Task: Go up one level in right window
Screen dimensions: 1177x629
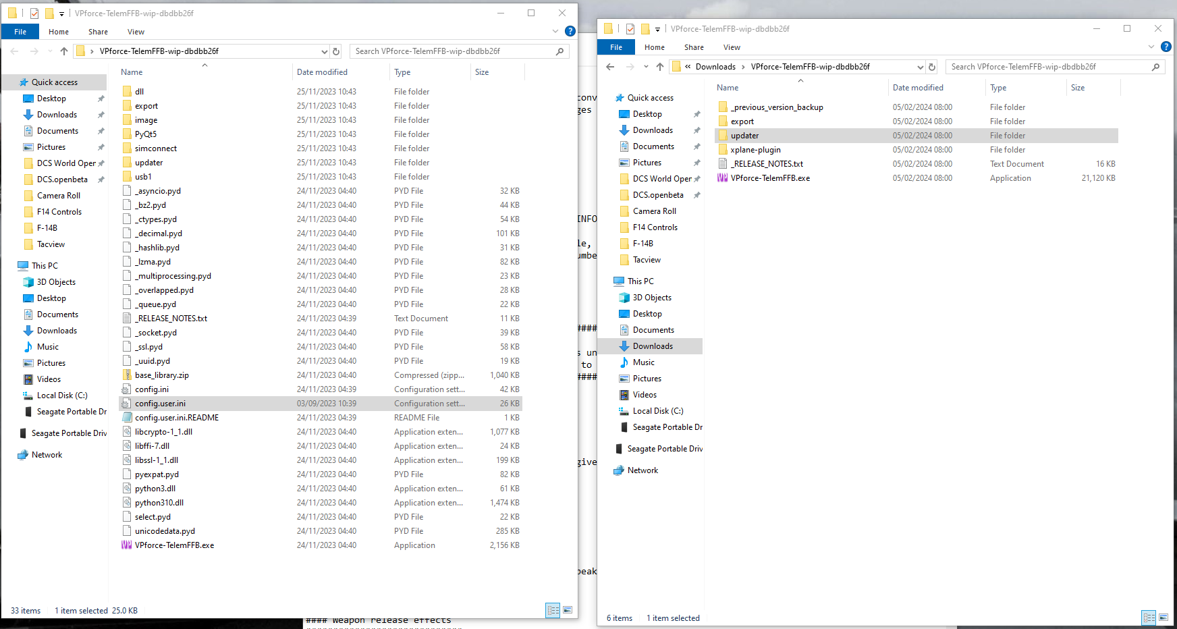Action: (x=660, y=67)
